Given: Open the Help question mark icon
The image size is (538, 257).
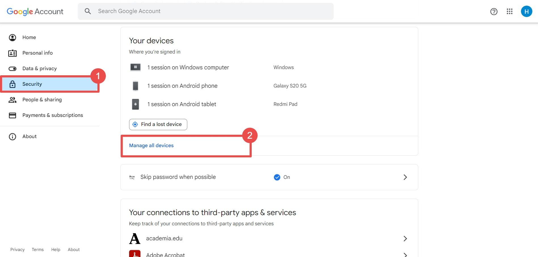Looking at the screenshot, I should 494,12.
